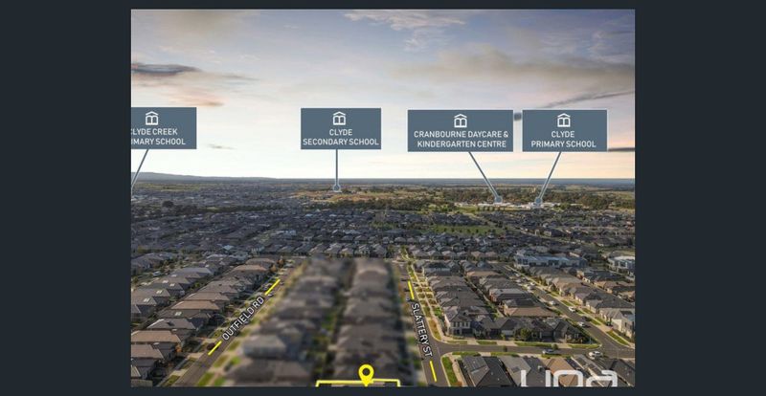Click the Clyde Primary School pointer endpoint
The image size is (766, 396).
click(538, 202)
